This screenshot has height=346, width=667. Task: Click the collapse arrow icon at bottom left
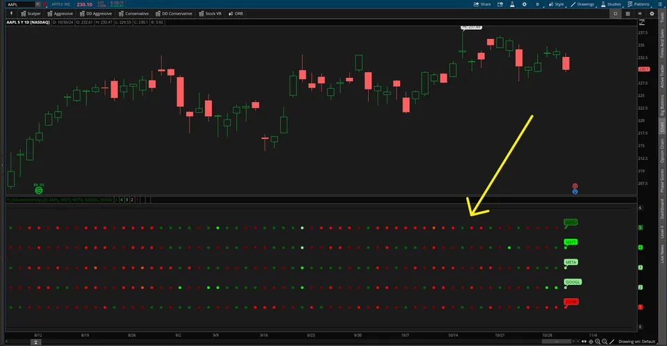(x=35, y=342)
